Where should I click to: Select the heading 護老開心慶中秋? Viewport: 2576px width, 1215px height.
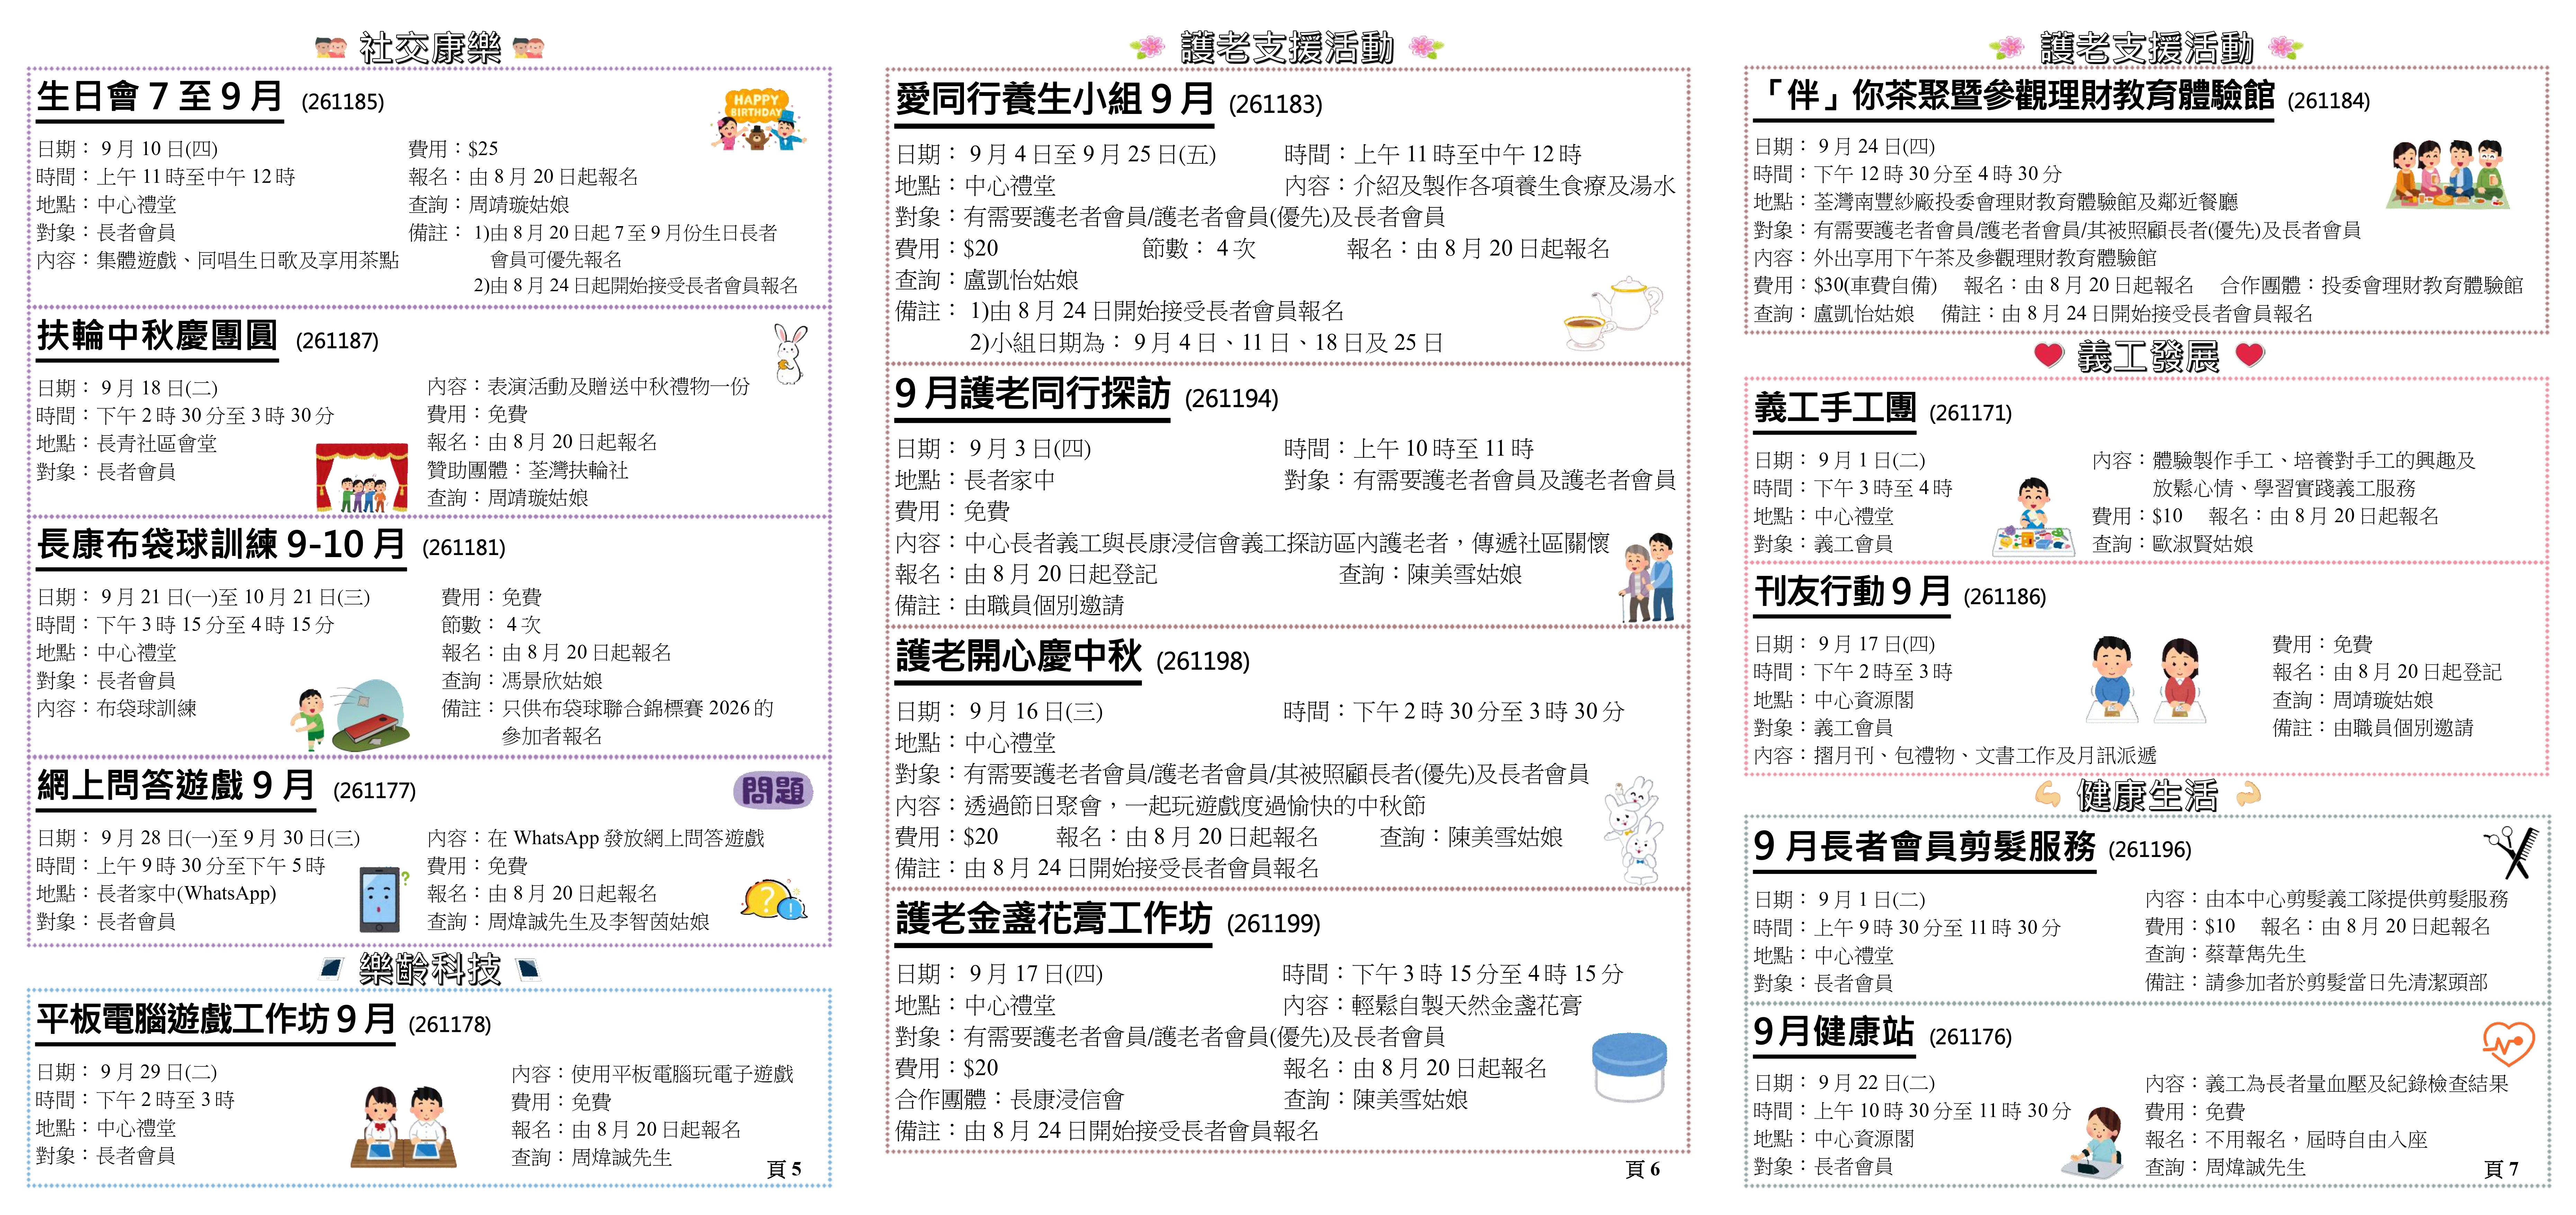(1018, 657)
